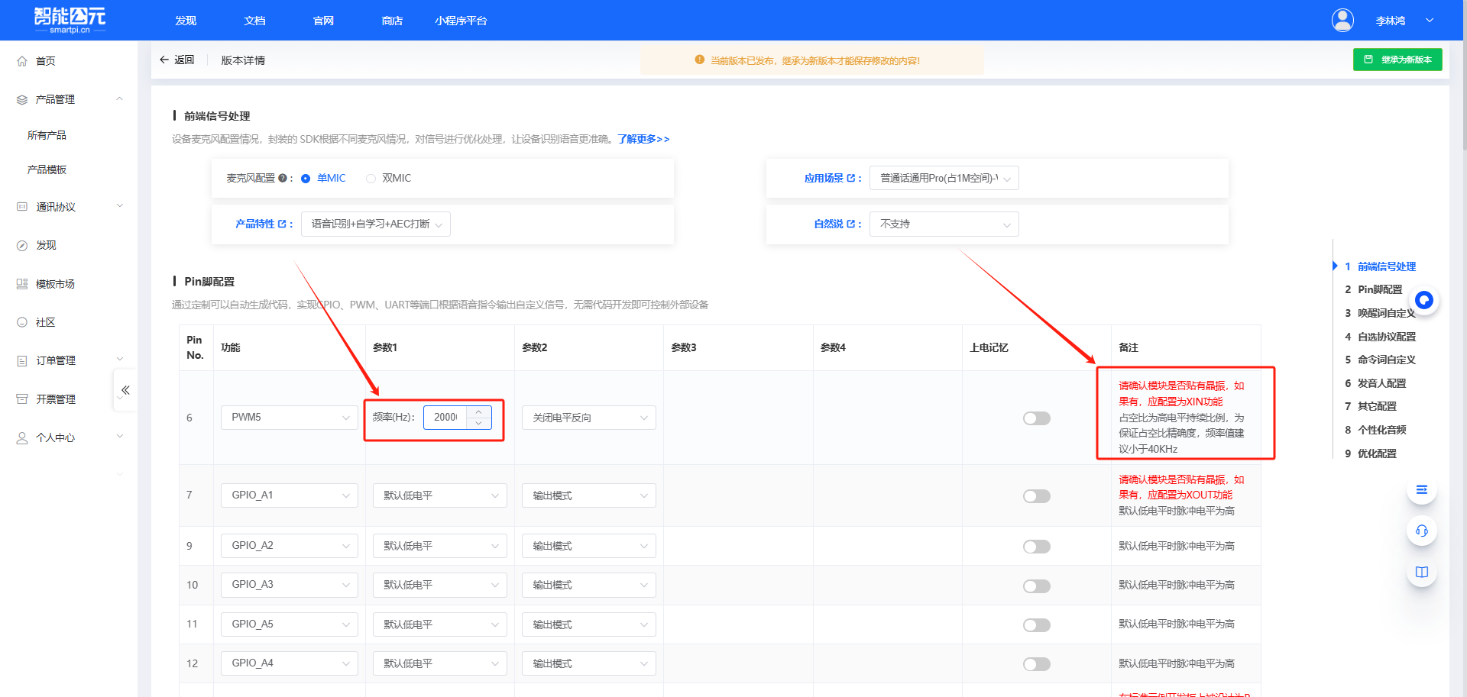Click the 继承为新版本 green button
The width and height of the screenshot is (1467, 697).
click(1397, 59)
